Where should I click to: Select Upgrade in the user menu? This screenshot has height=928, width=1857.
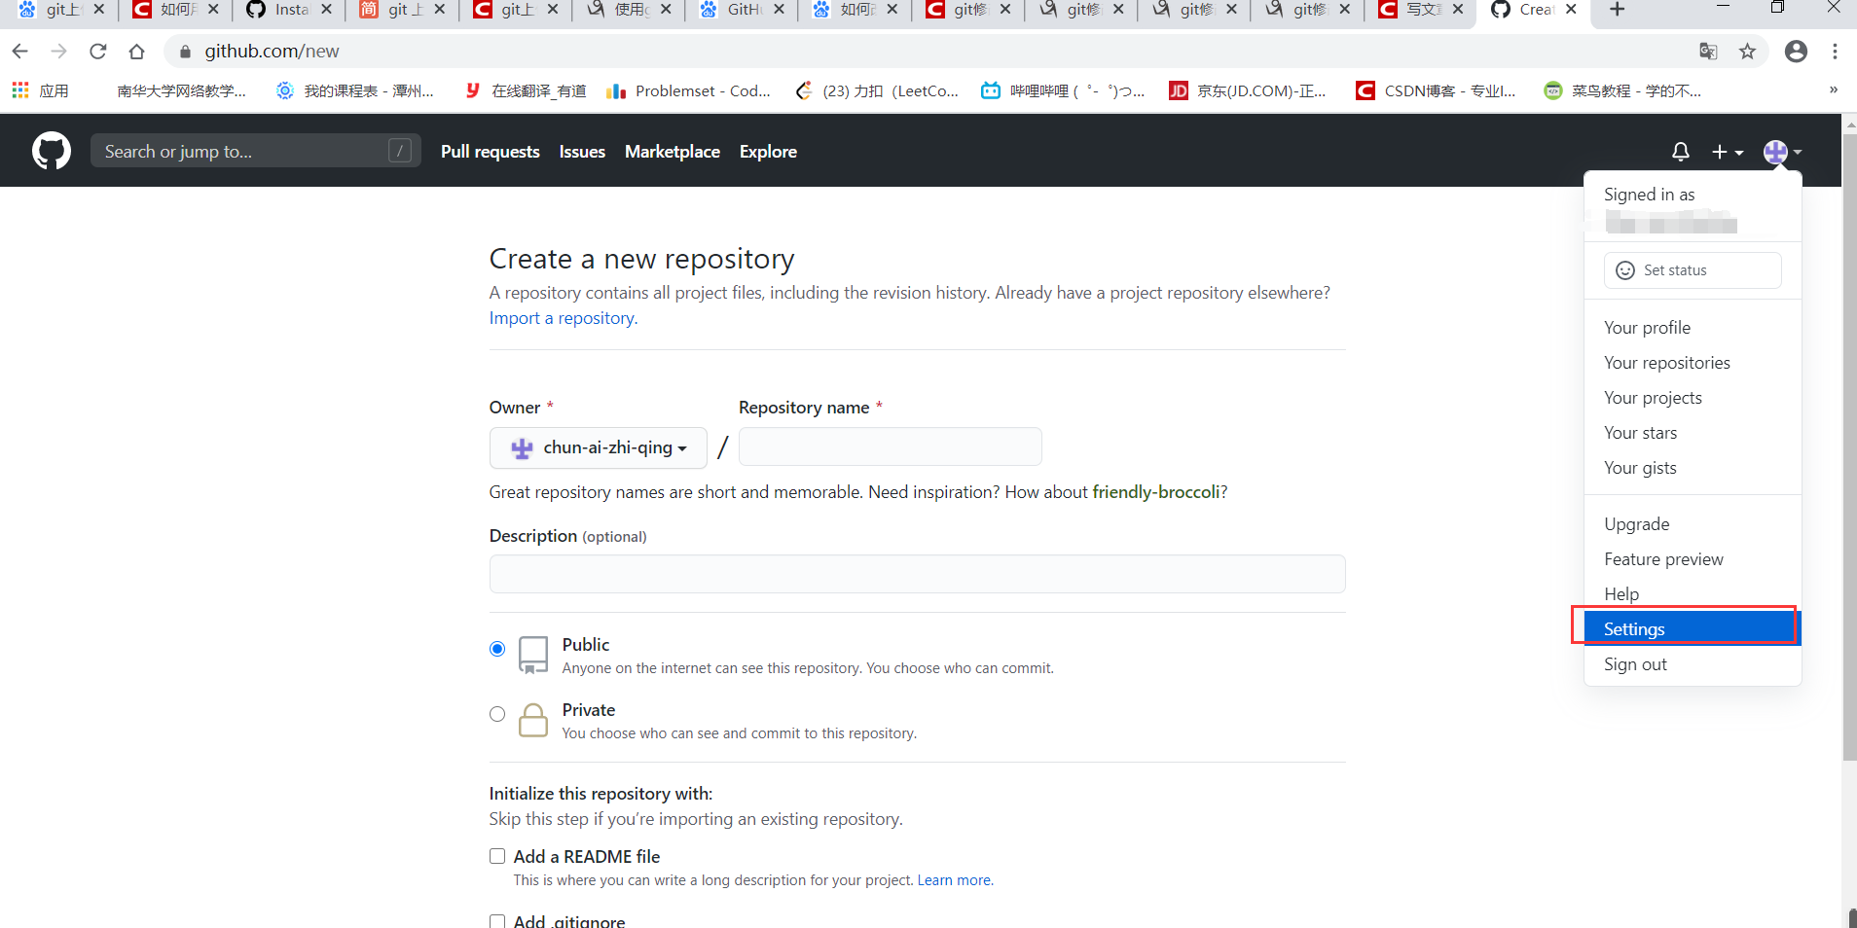click(1693, 524)
